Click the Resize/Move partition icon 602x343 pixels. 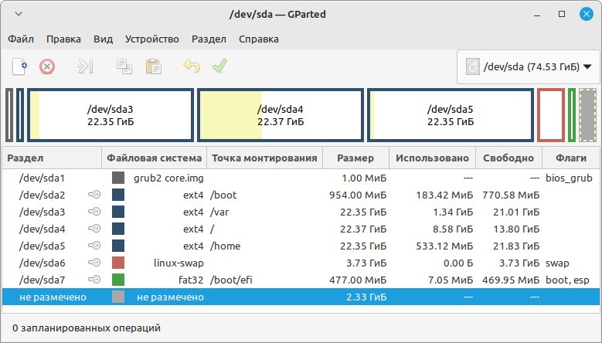pyautogui.click(x=85, y=66)
